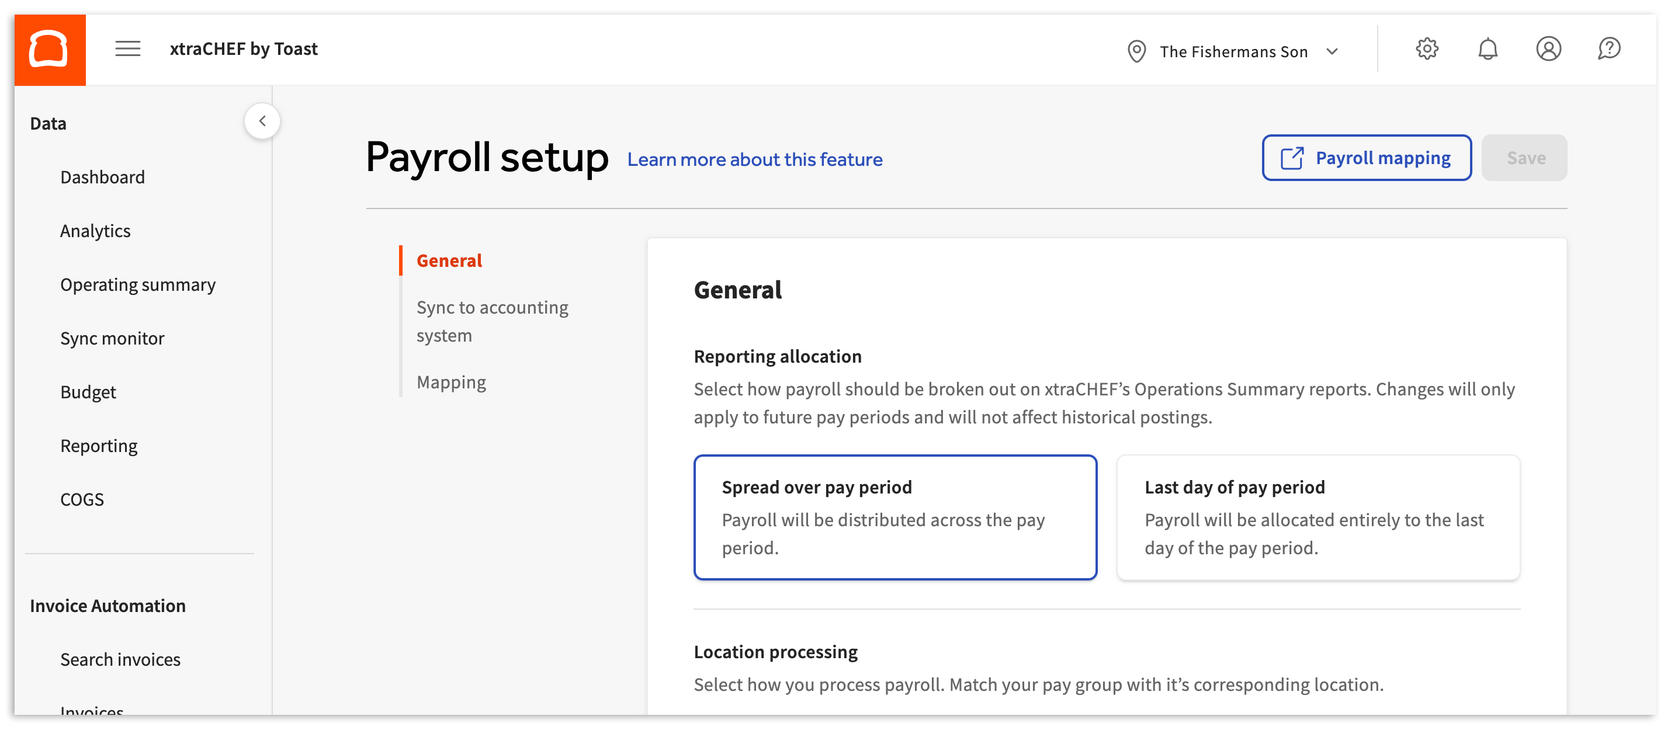Click Learn more about this feature link
This screenshot has width=1671, height=730.
(x=754, y=159)
